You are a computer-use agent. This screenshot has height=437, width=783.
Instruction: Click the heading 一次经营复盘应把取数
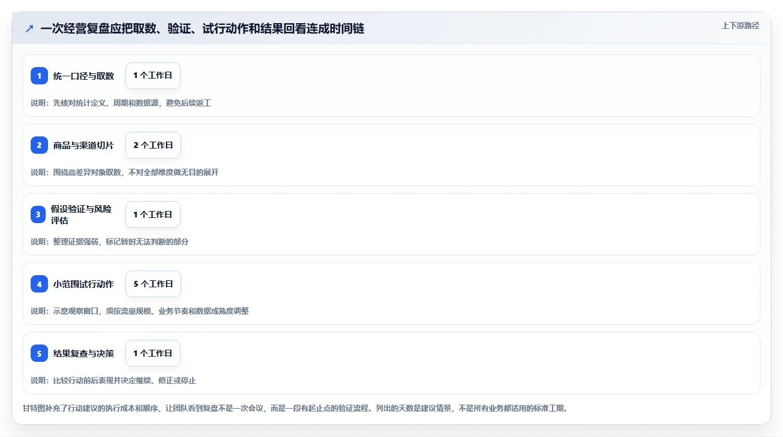[x=202, y=28]
